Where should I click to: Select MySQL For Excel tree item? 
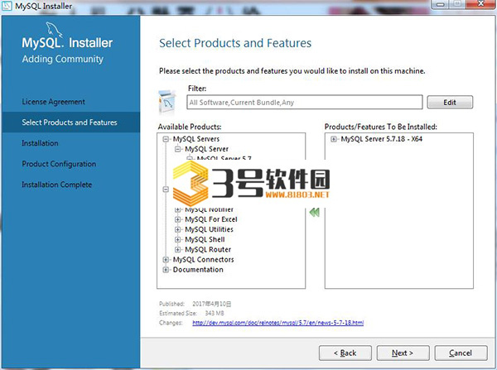[x=211, y=219]
